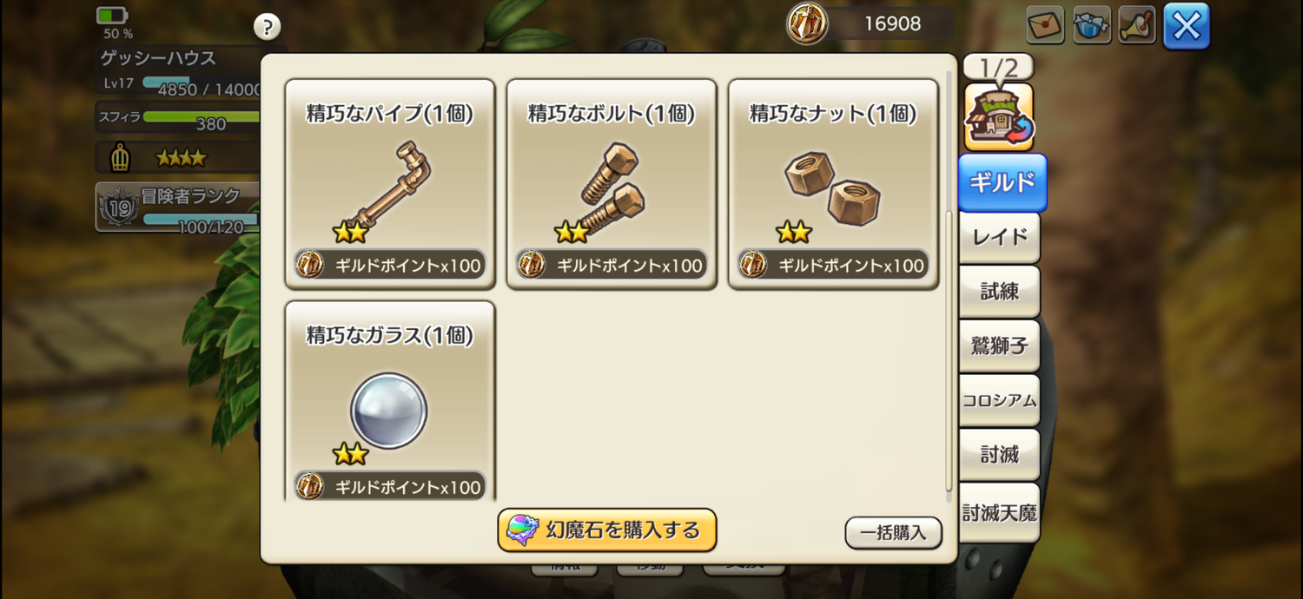The width and height of the screenshot is (1303, 599).
Task: Open the quill notes icon
Action: [x=1137, y=25]
